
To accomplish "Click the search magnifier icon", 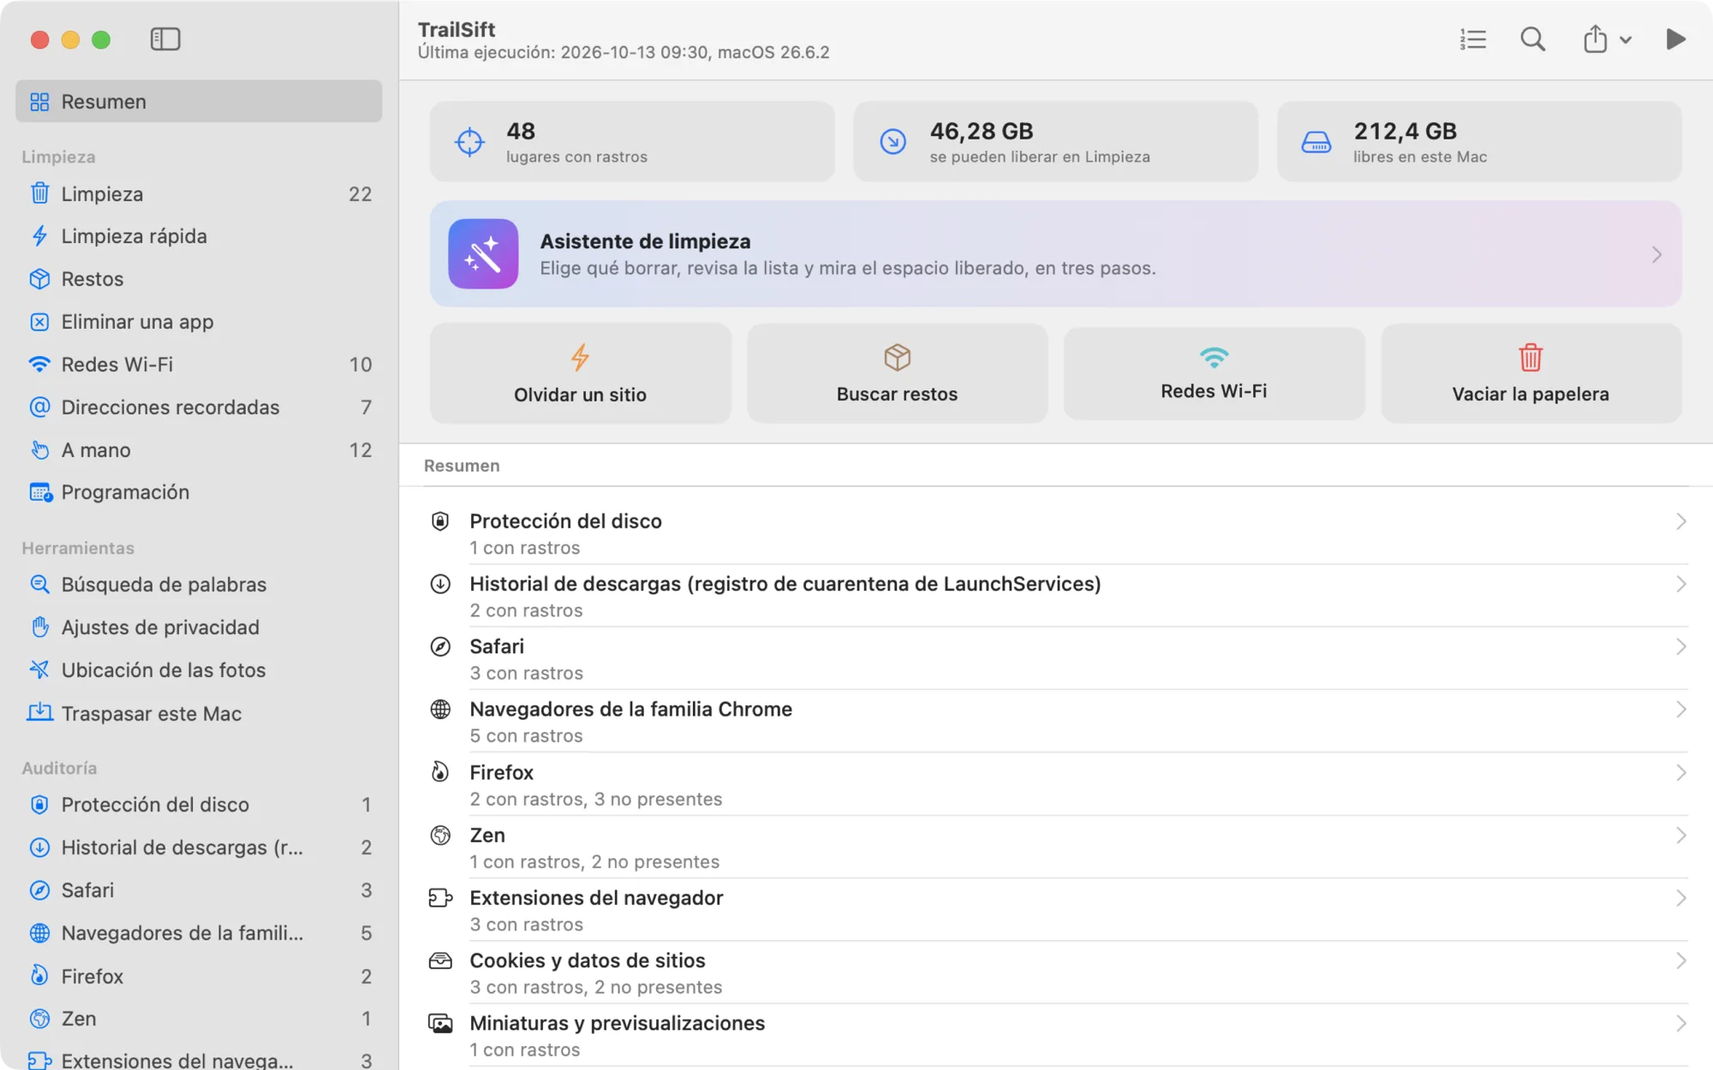I will point(1532,39).
